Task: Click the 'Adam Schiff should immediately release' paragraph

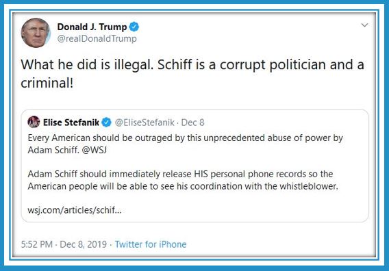Action: (x=183, y=180)
